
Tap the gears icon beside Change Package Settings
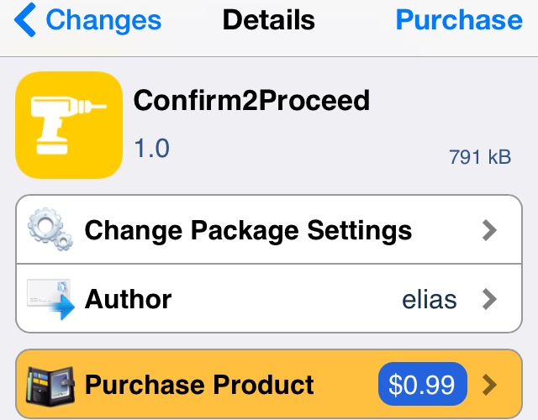tap(50, 229)
